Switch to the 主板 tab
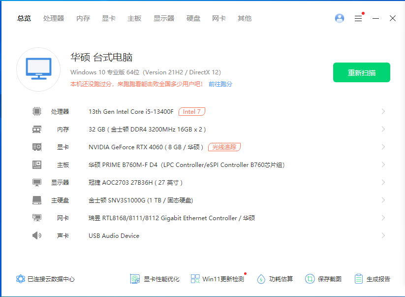The image size is (405, 297). click(x=134, y=18)
